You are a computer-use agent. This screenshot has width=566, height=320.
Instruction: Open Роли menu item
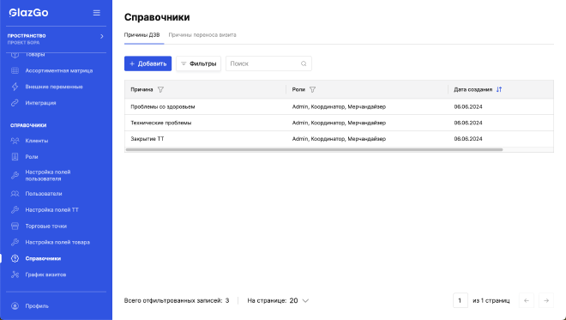coord(32,157)
